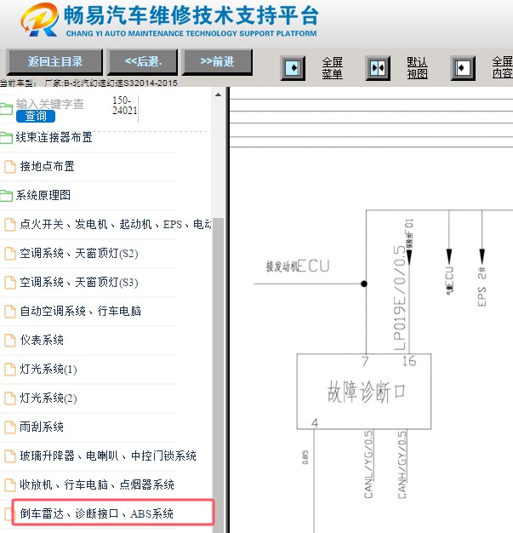The image size is (513, 533).
Task: Click the CANH/GY/0.5 wire label
Action: click(402, 465)
